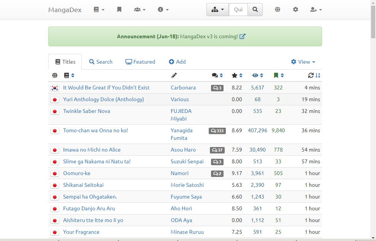Open Yuri Anthology Dolce (Anthology) title
The height and width of the screenshot is (241, 376).
pyautogui.click(x=103, y=99)
